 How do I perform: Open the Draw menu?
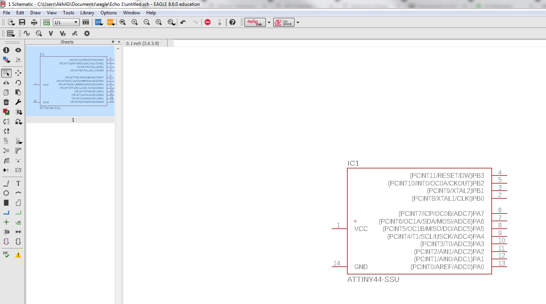pyautogui.click(x=35, y=13)
